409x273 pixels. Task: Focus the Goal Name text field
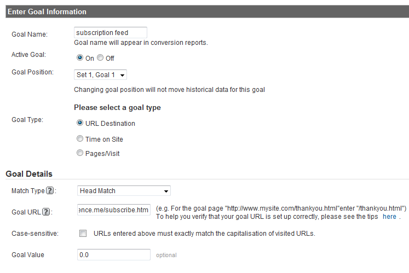click(x=111, y=33)
